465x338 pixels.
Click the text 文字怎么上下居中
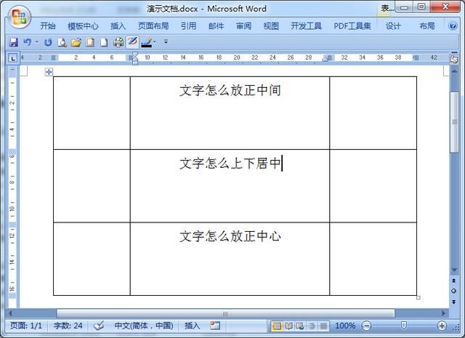[x=230, y=164]
